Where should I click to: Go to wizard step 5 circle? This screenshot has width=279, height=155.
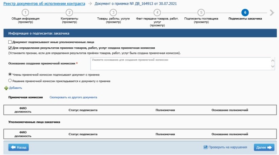pyautogui.click(x=201, y=13)
